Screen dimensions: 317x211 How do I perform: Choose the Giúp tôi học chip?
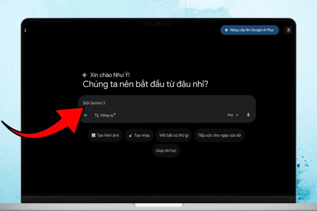tap(166, 151)
